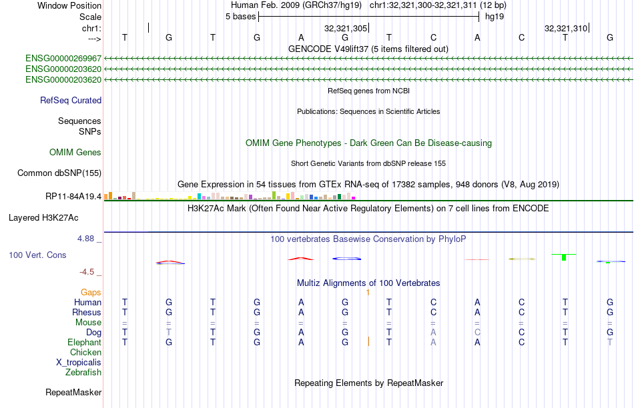Open the RP11-84A19.4 GTEx label
This screenshot has width=634, height=408.
pyautogui.click(x=73, y=196)
